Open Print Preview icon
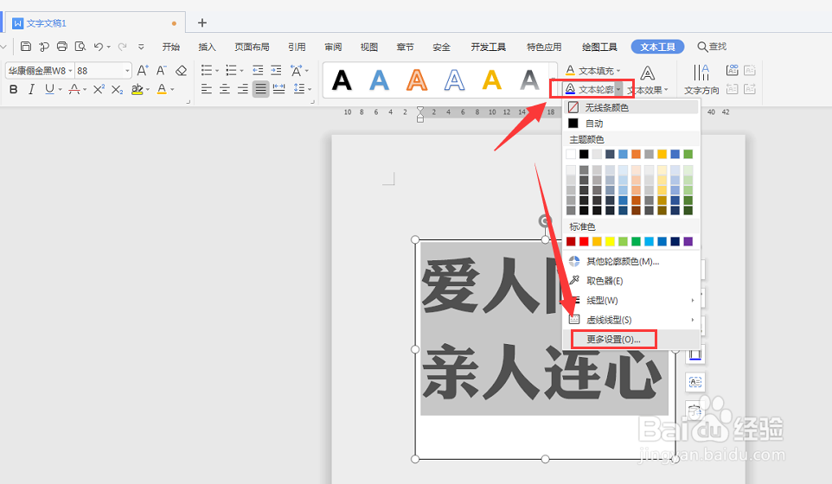Image resolution: width=832 pixels, height=484 pixels. (x=80, y=47)
